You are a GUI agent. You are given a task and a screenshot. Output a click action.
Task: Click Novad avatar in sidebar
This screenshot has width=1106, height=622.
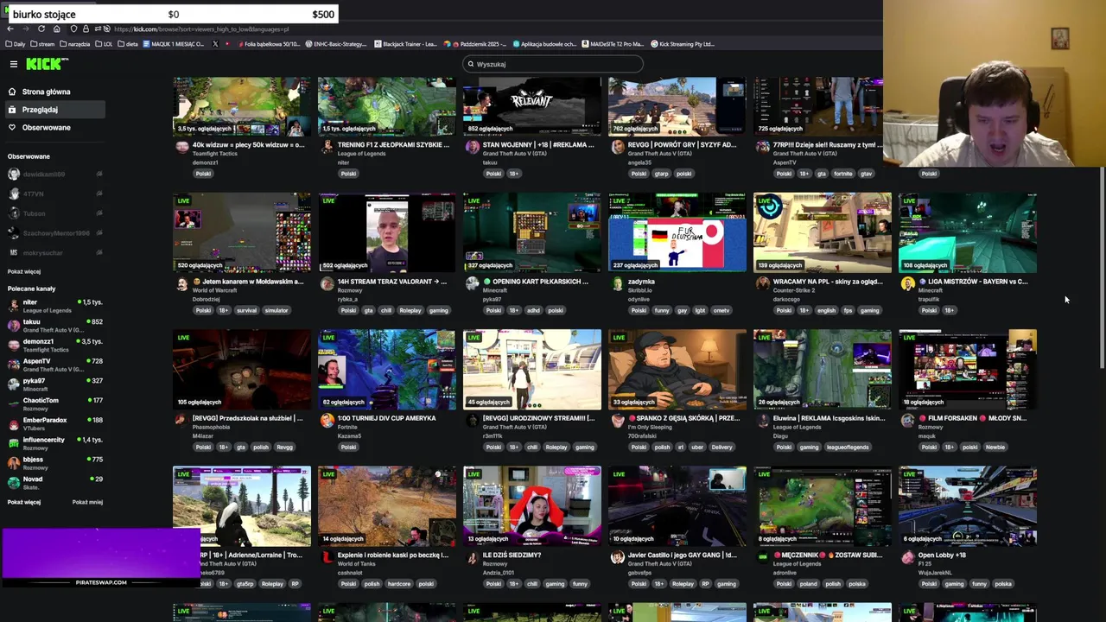pyautogui.click(x=13, y=483)
